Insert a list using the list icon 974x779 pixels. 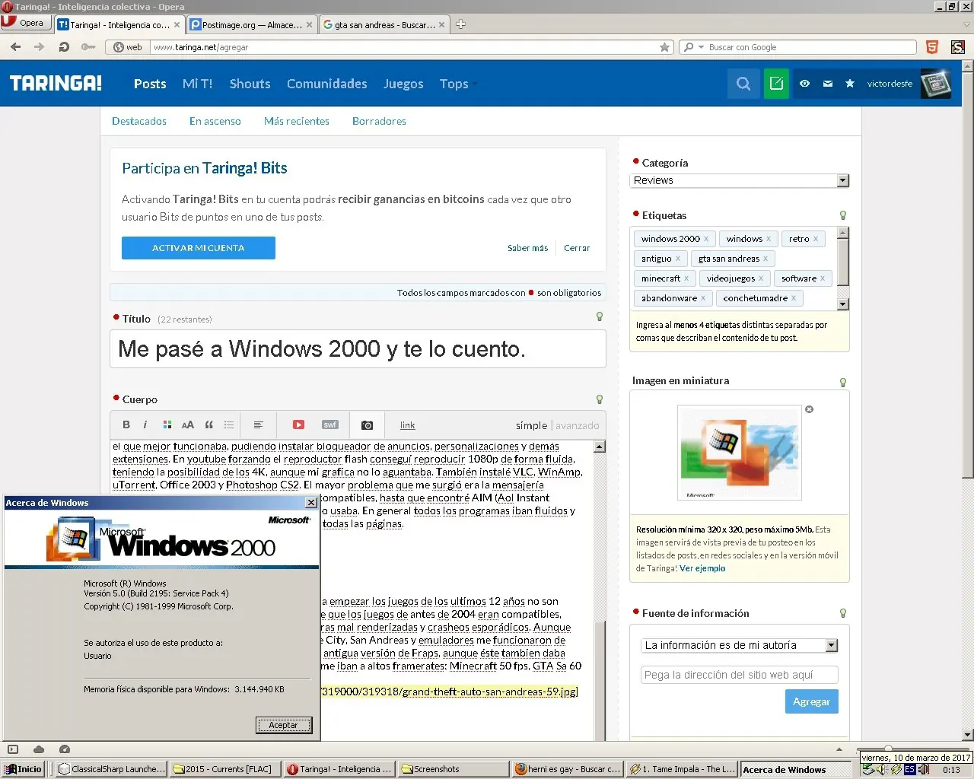(x=229, y=425)
